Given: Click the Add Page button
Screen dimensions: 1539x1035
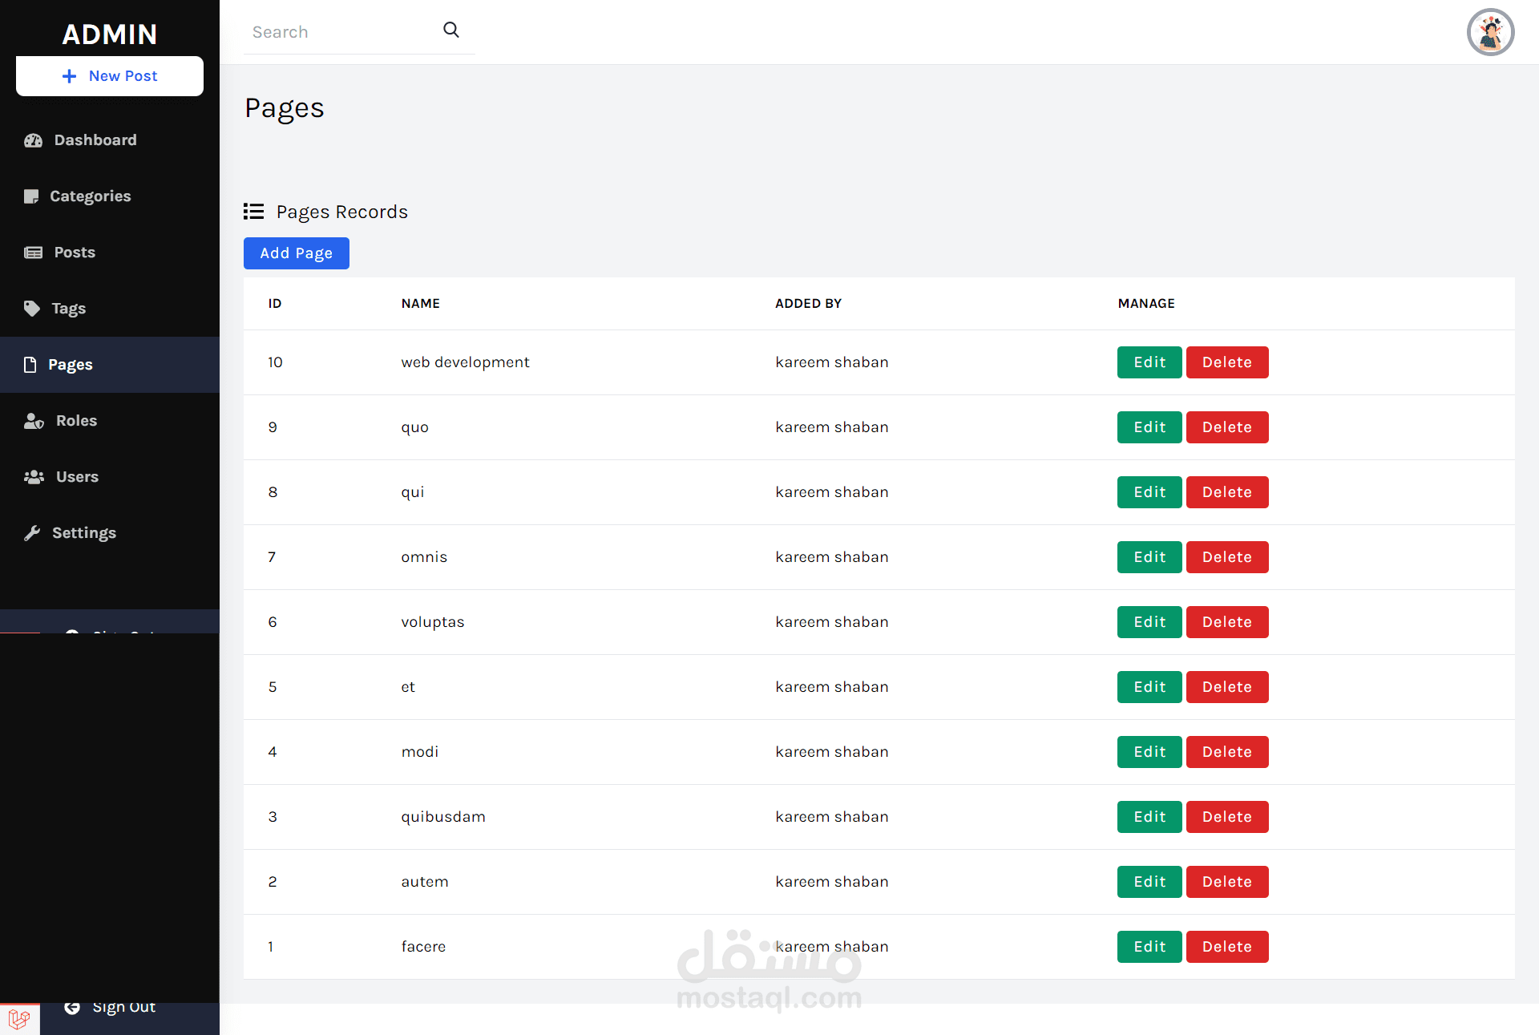Looking at the screenshot, I should (296, 253).
